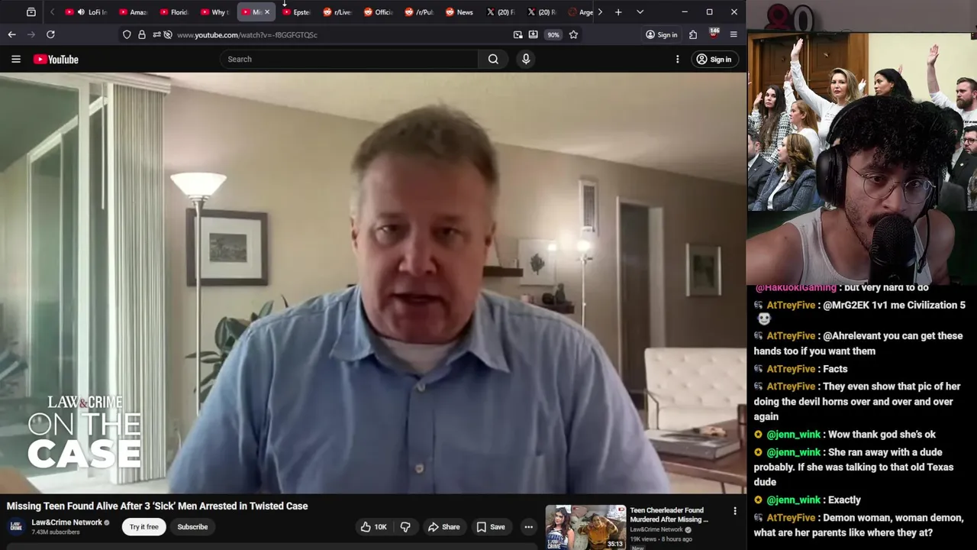Reset the 90% zoom level badge
The image size is (977, 550).
[553, 34]
